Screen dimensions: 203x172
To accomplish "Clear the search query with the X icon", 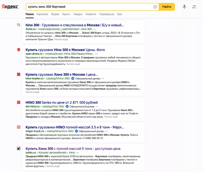I will tap(155, 7).
